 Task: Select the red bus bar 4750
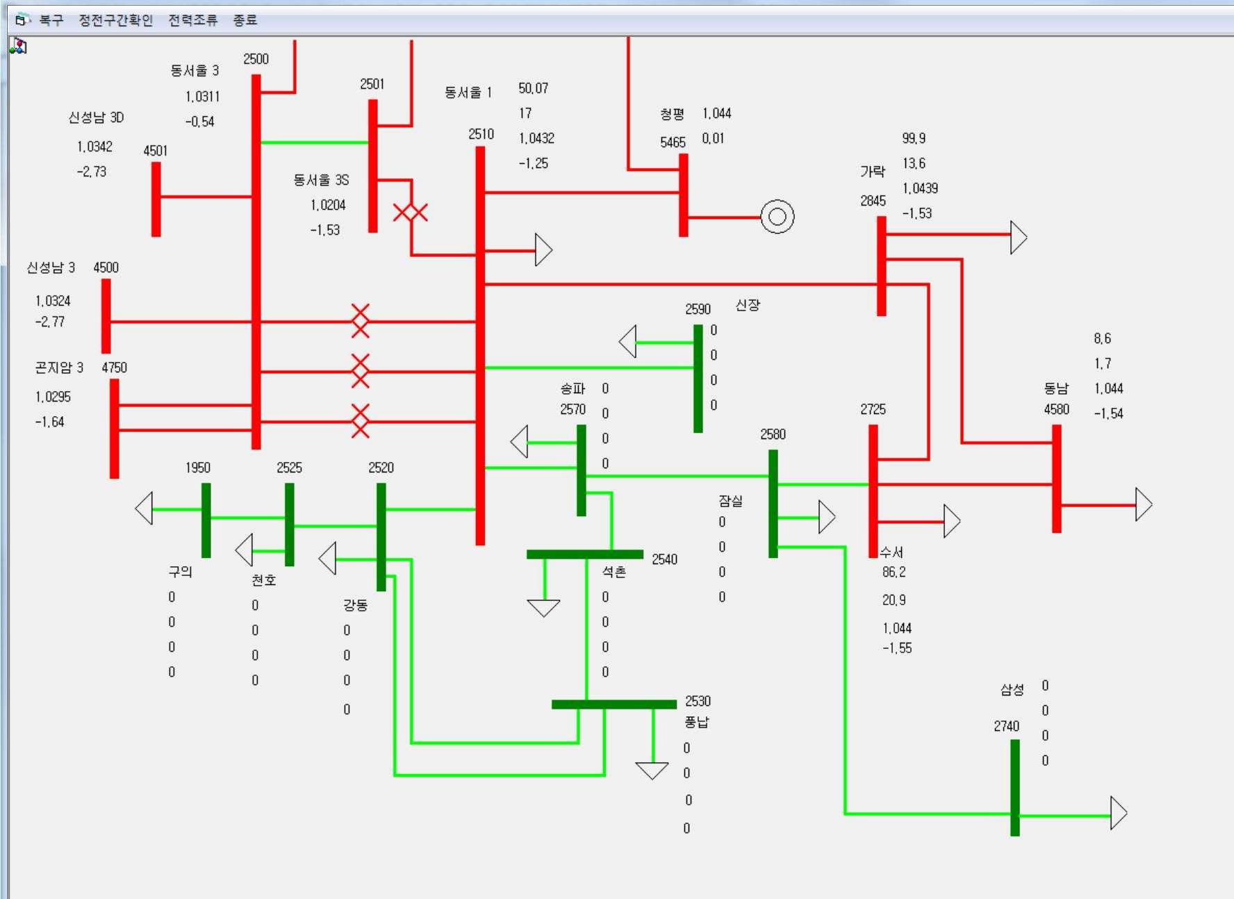115,429
